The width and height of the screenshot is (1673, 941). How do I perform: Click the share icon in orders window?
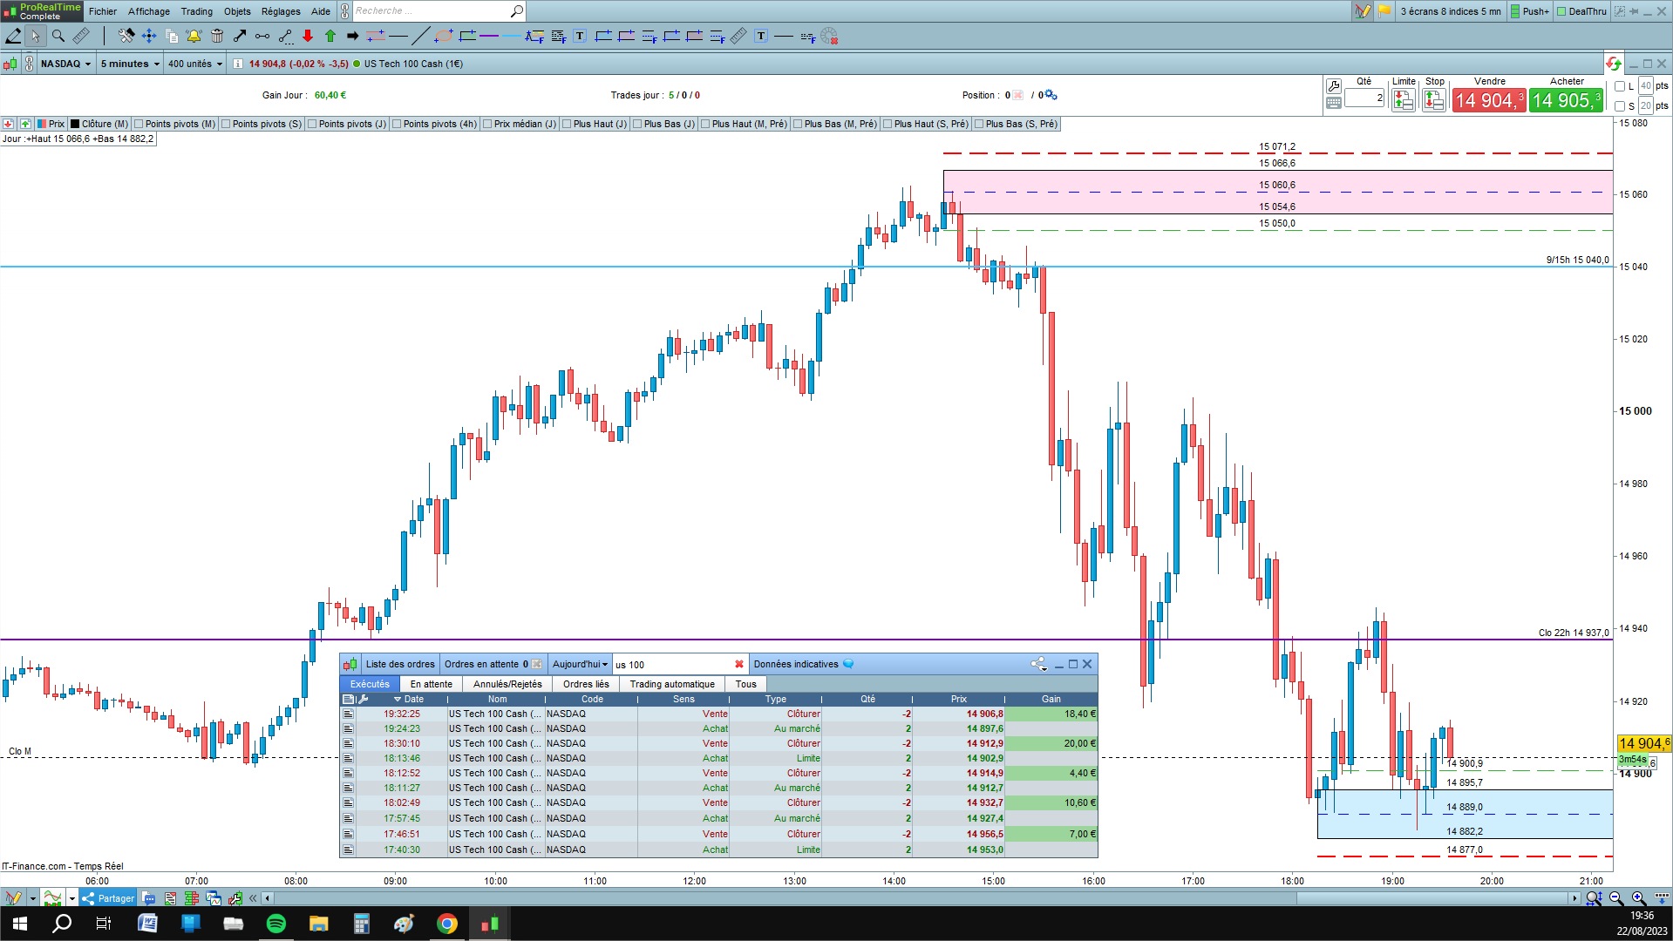click(x=1038, y=664)
